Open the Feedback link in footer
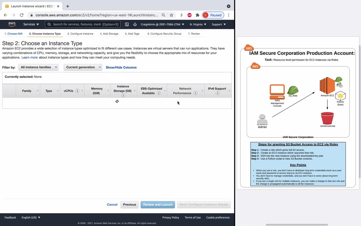 pyautogui.click(x=10, y=218)
